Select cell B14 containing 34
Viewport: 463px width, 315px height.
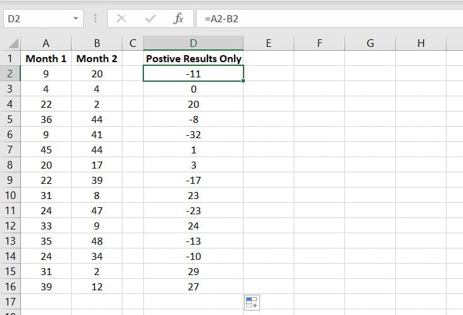click(97, 256)
